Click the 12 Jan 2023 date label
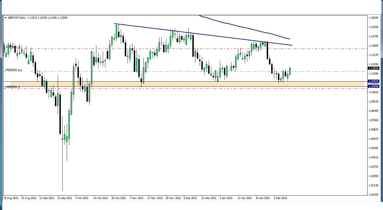The image size is (383, 210). point(245,198)
